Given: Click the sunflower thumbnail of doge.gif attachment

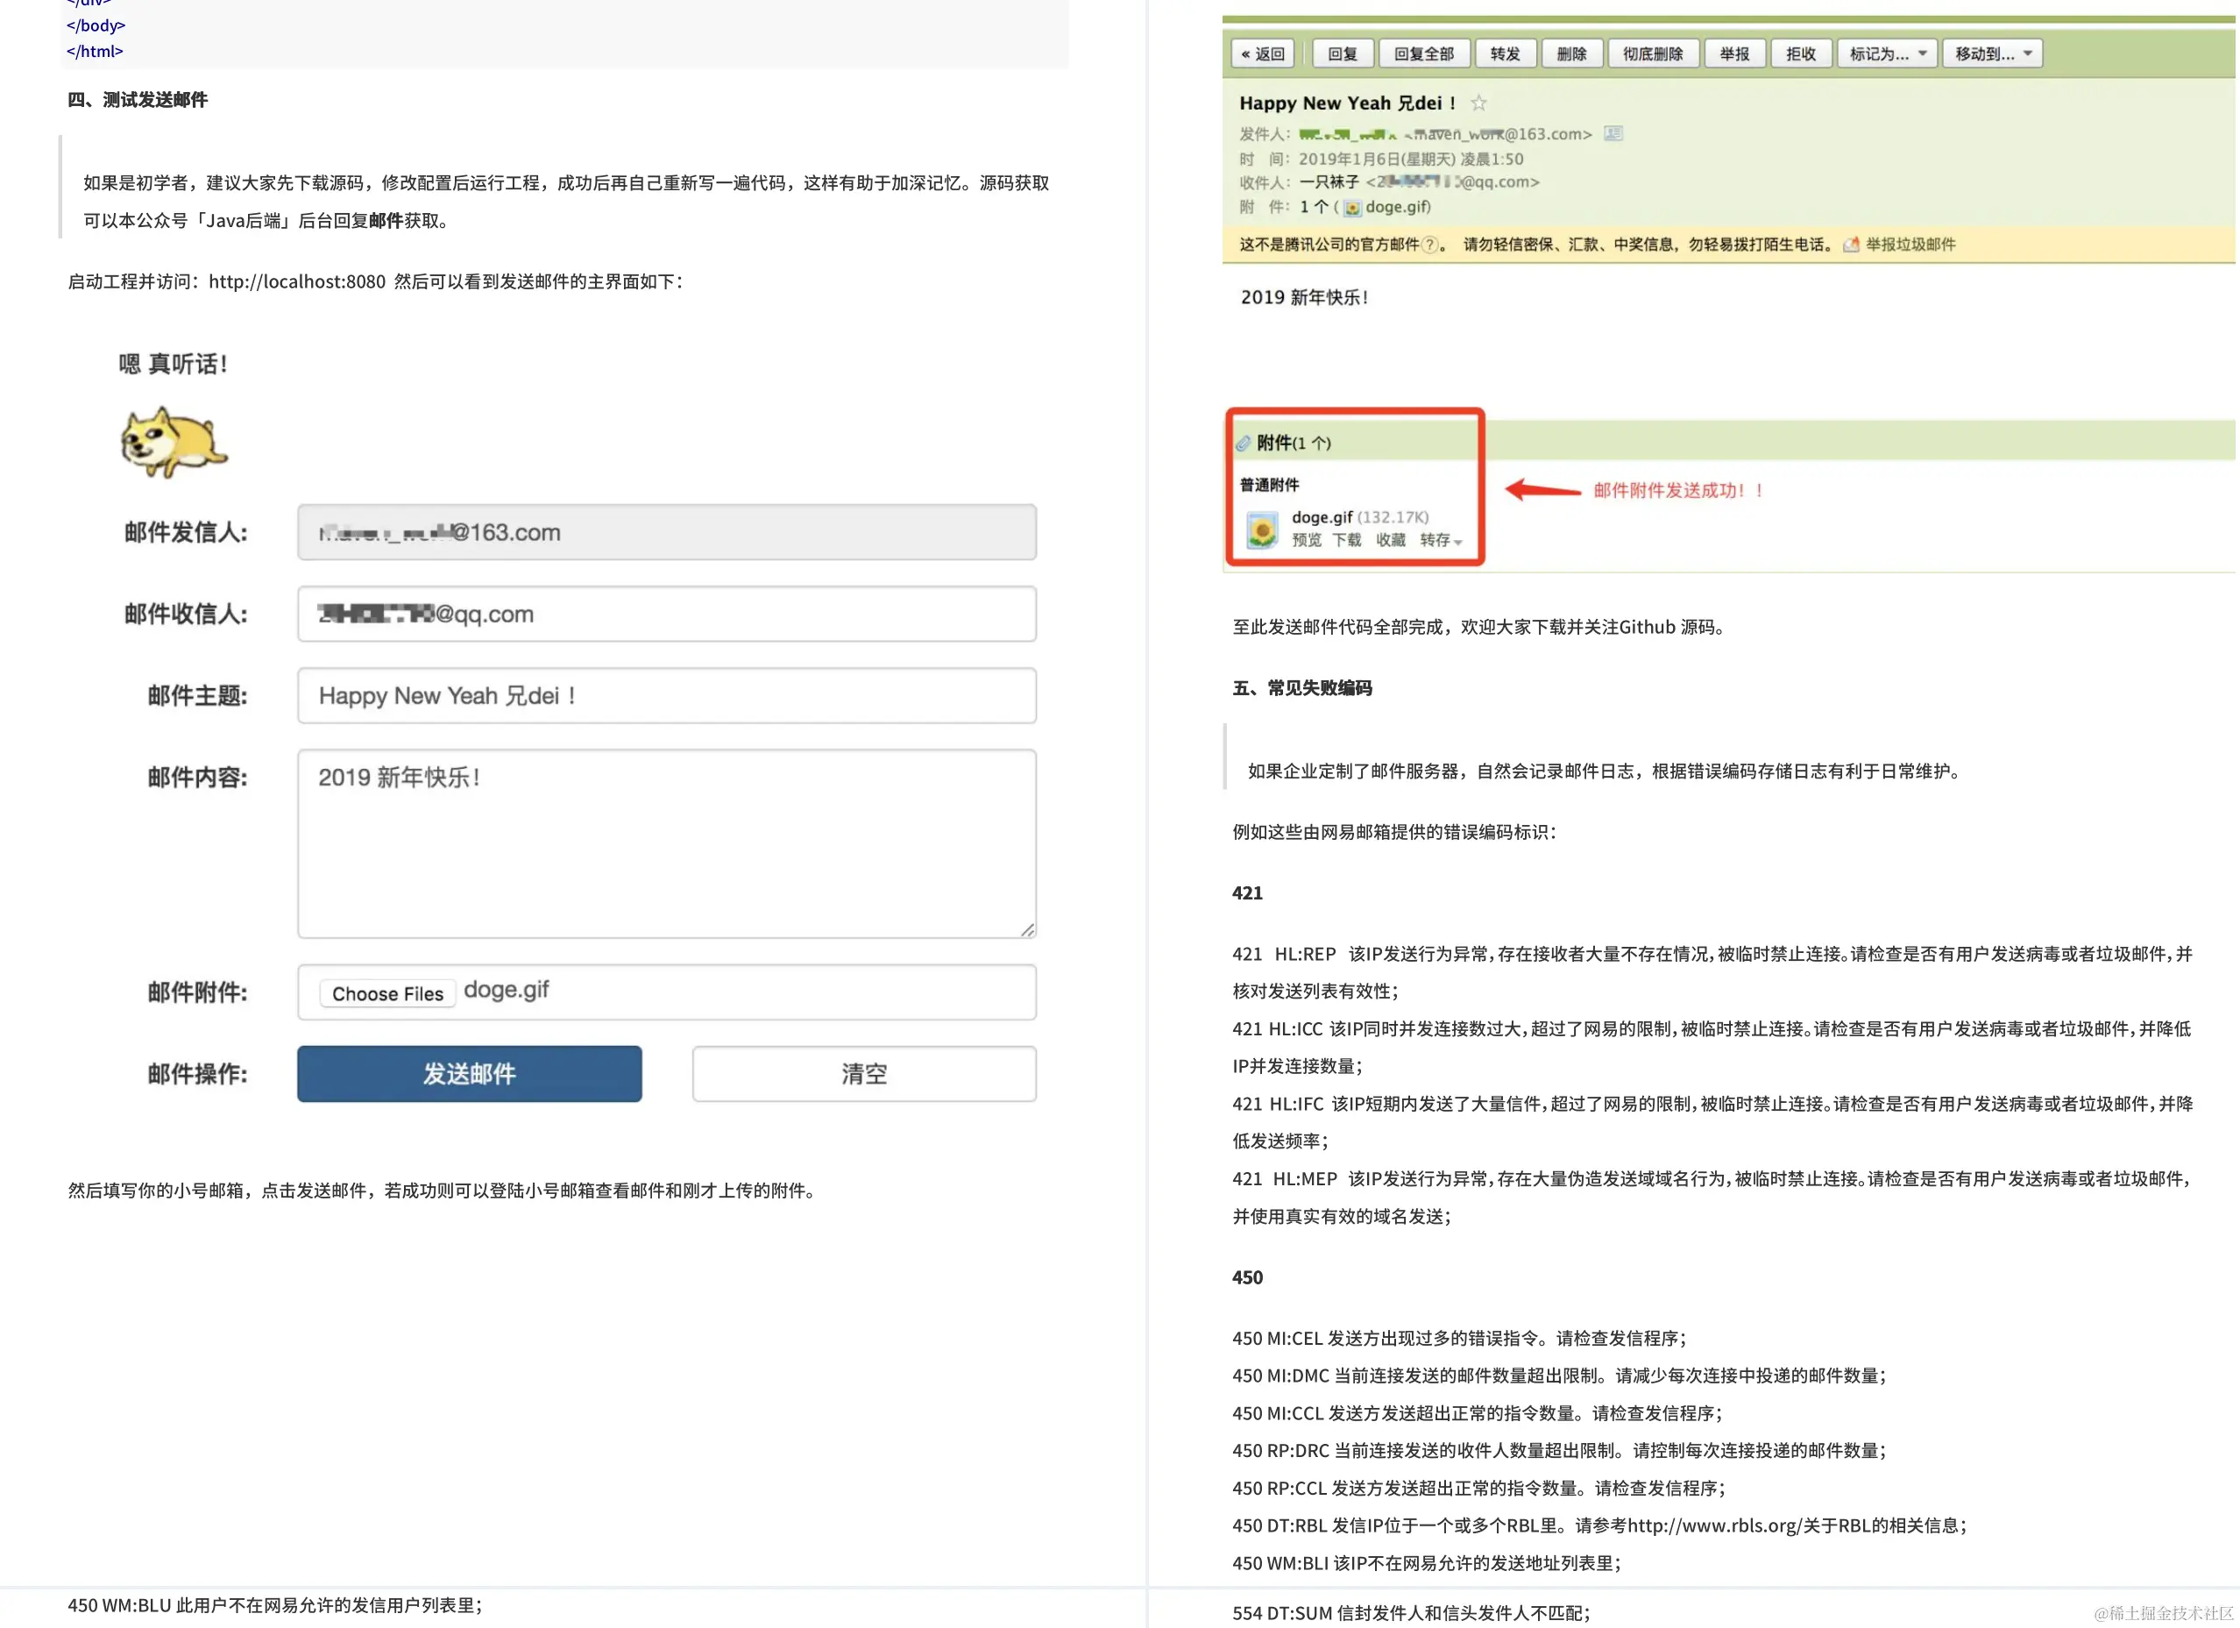Looking at the screenshot, I should pyautogui.click(x=1265, y=530).
